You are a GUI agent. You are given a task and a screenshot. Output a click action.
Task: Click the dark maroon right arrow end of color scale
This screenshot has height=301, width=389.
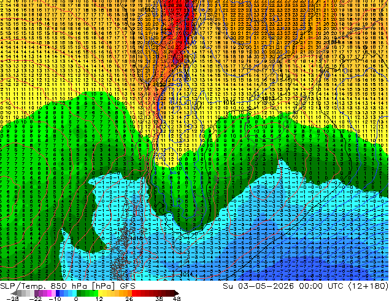(177, 293)
